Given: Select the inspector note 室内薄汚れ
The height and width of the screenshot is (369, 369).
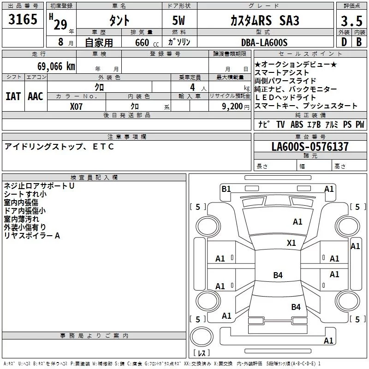Looking at the screenshot, I should pyautogui.click(x=21, y=219).
